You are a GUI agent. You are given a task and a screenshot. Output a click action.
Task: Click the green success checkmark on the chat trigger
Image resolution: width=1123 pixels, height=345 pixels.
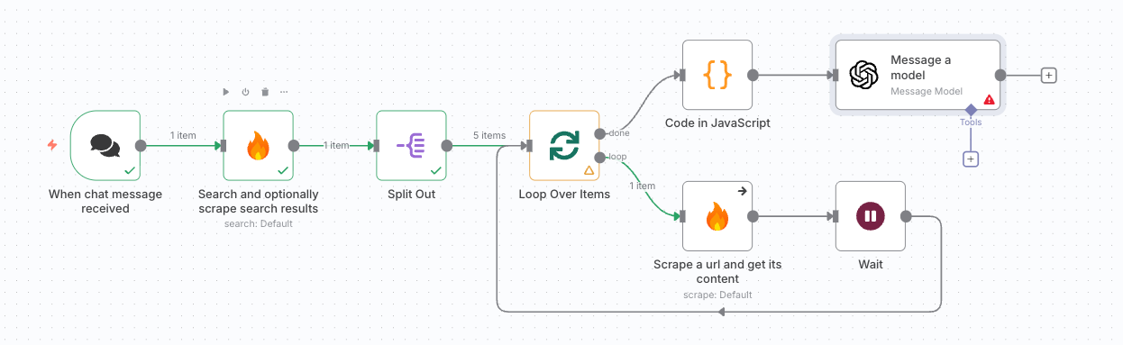point(130,170)
